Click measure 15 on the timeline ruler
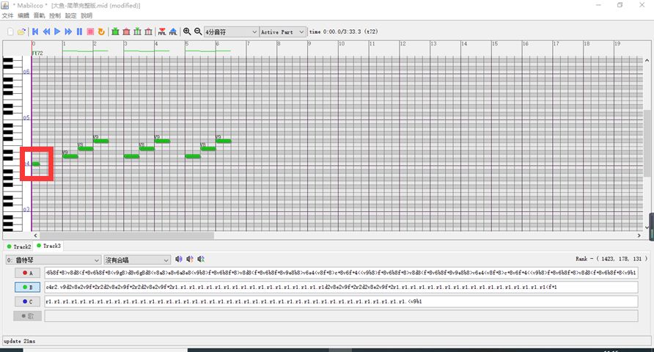Viewport: 654px width, 352px height. tap(495, 44)
